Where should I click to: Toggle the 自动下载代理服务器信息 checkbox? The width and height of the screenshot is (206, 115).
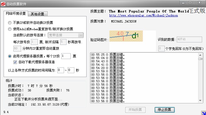pos(15,62)
